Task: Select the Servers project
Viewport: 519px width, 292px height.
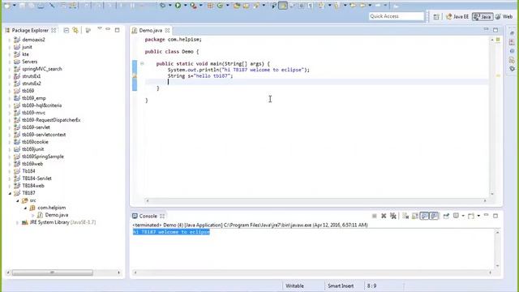Action: [29, 62]
